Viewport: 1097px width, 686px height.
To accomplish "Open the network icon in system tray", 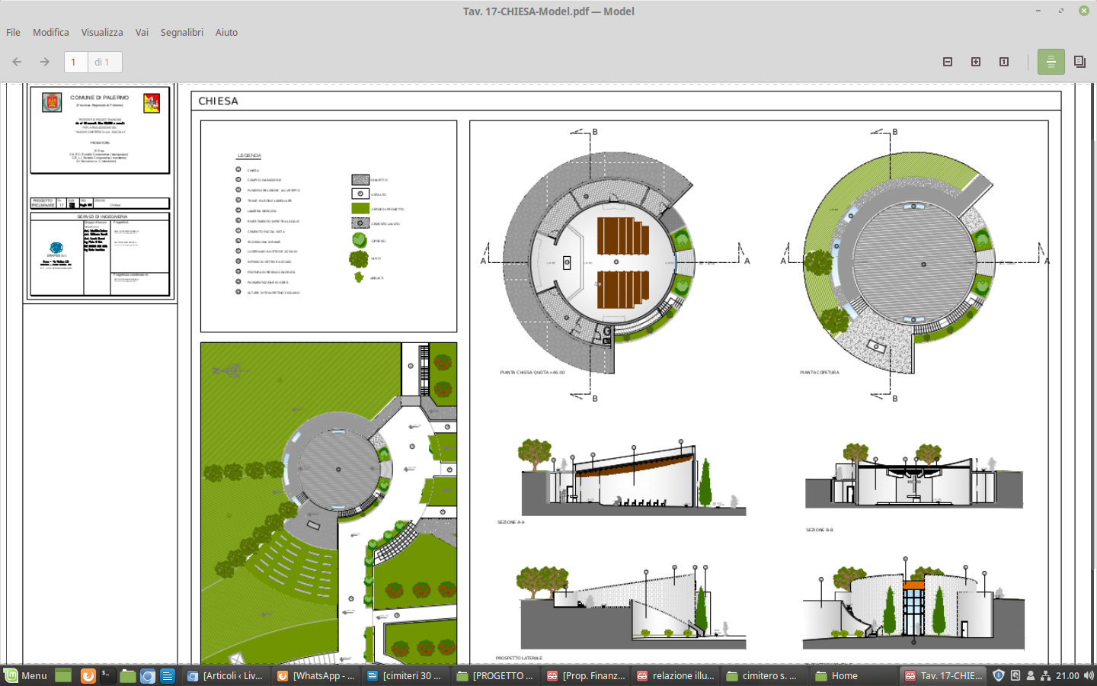I will pos(1046,675).
